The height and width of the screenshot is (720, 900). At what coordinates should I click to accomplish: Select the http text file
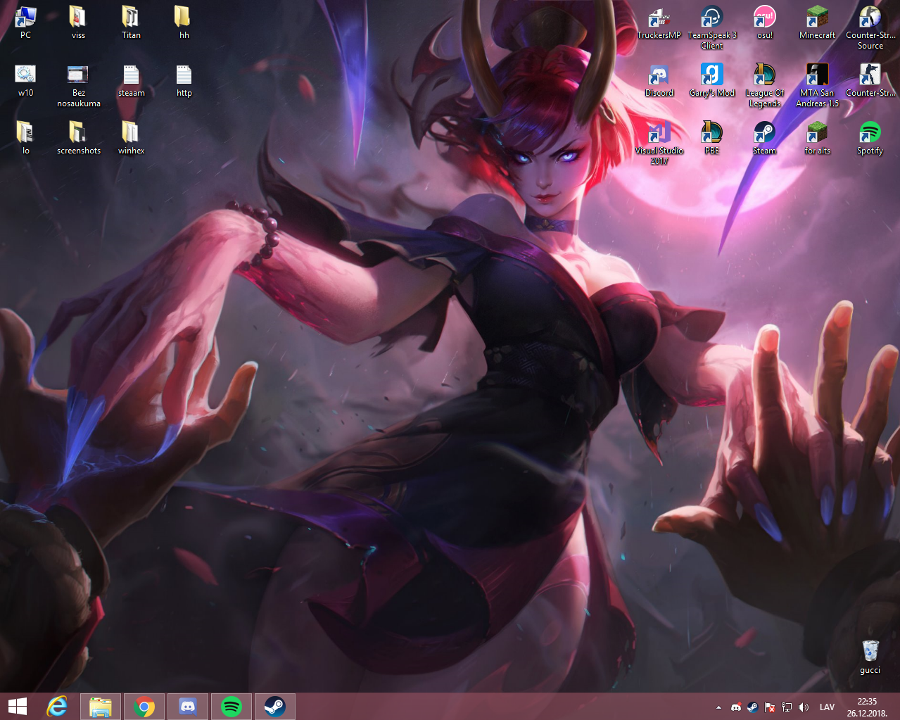pos(184,80)
